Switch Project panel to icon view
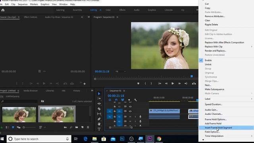This screenshot has width=254, height=143. (x=13, y=128)
